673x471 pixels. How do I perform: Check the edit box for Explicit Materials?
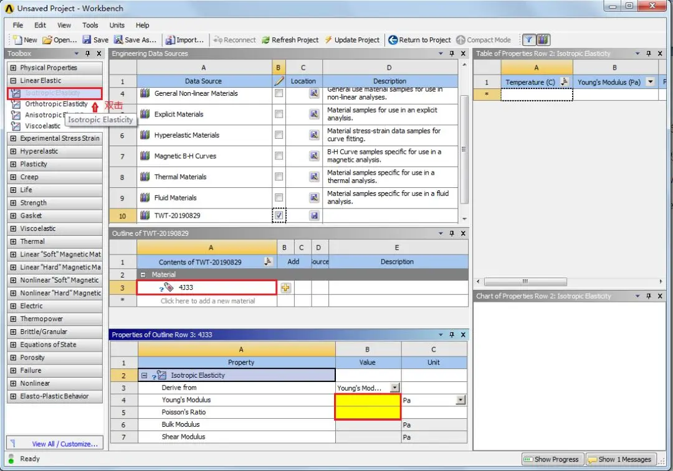(x=279, y=114)
